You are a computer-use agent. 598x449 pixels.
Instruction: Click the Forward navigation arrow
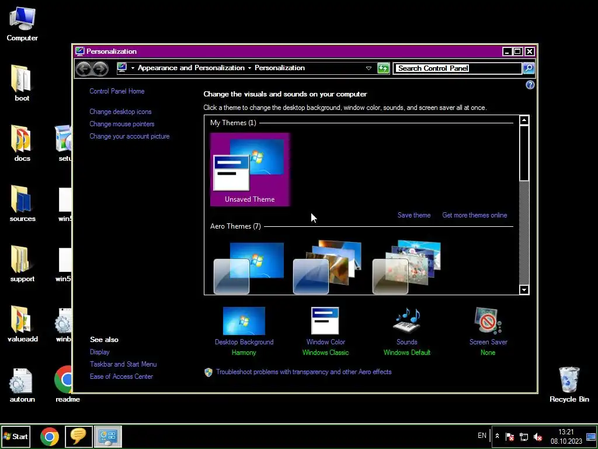(x=100, y=69)
